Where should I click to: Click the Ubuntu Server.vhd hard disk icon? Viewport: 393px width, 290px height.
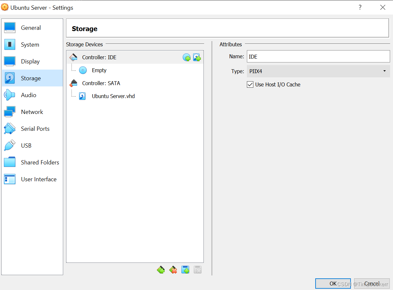coord(83,96)
